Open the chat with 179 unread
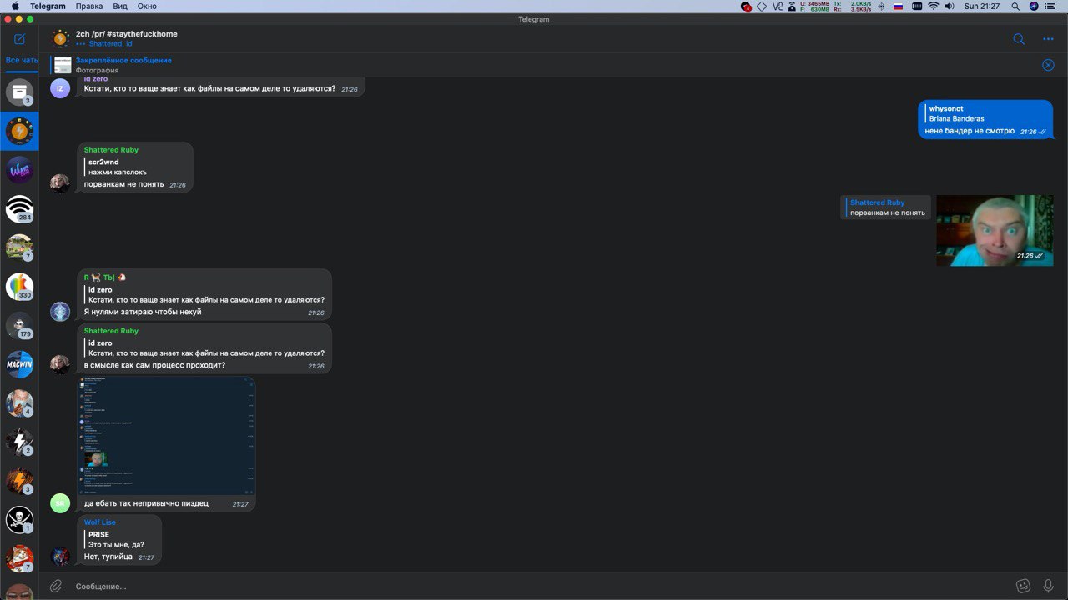The width and height of the screenshot is (1068, 600). (x=19, y=325)
